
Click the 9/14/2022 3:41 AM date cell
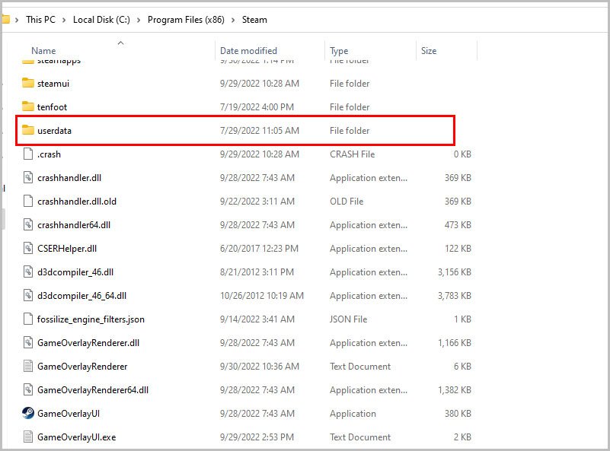click(x=257, y=319)
